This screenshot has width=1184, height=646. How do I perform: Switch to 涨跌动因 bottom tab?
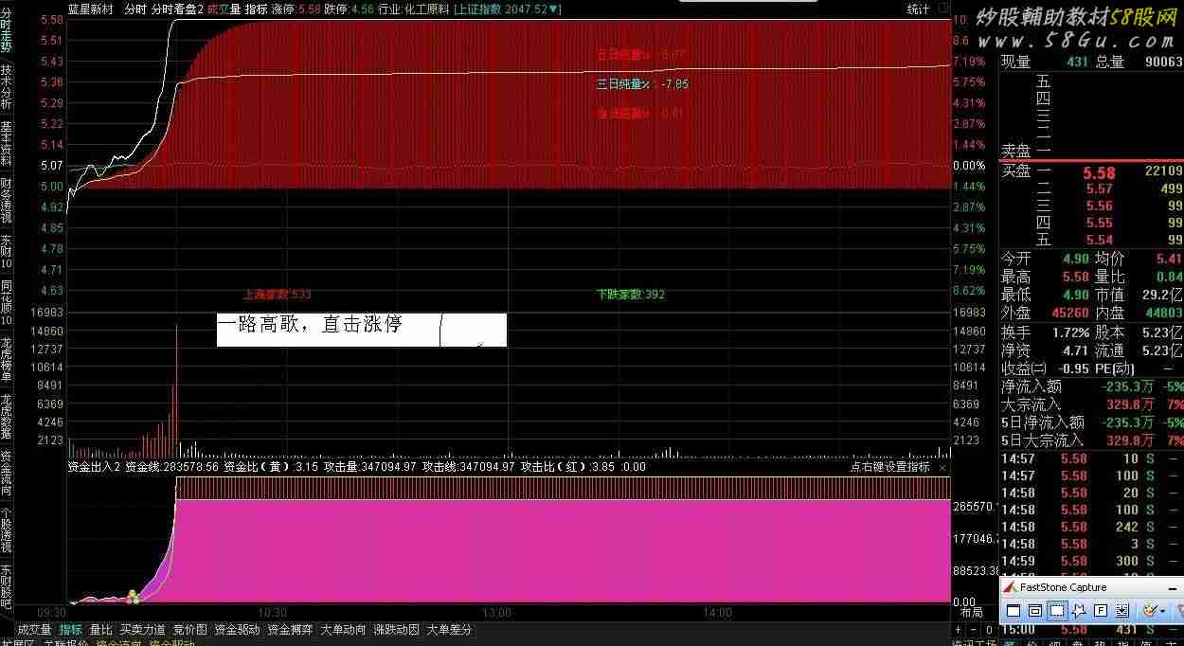pyautogui.click(x=396, y=629)
